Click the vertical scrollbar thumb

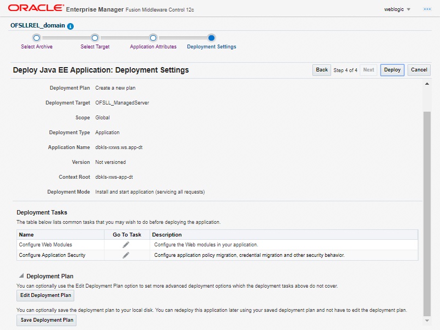[427, 214]
